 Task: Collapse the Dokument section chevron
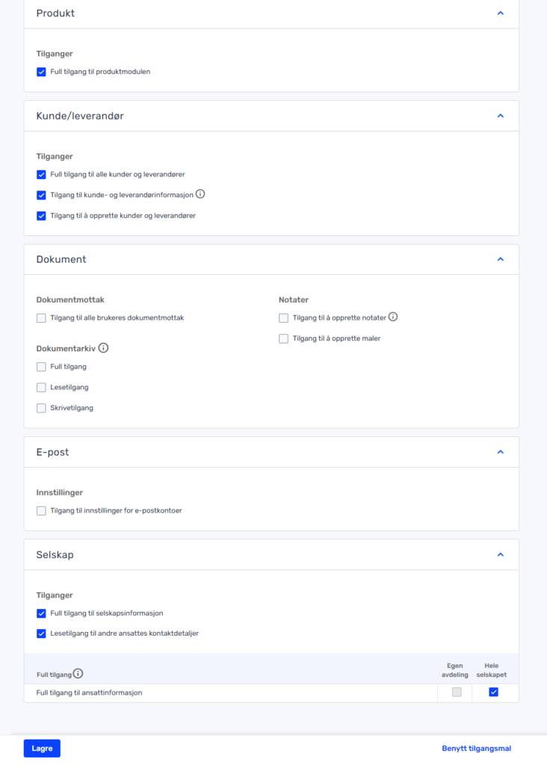click(500, 259)
